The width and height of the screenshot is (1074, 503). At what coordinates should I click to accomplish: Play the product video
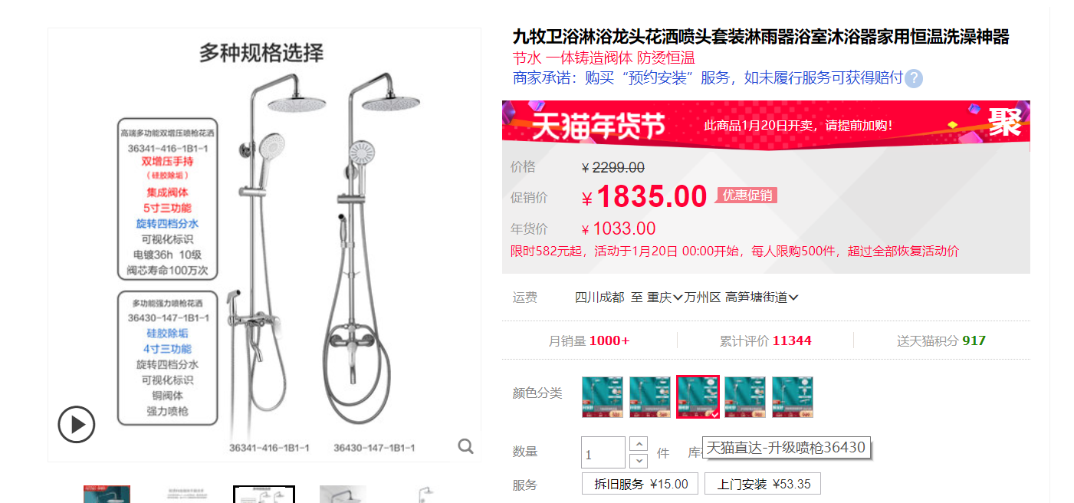77,424
